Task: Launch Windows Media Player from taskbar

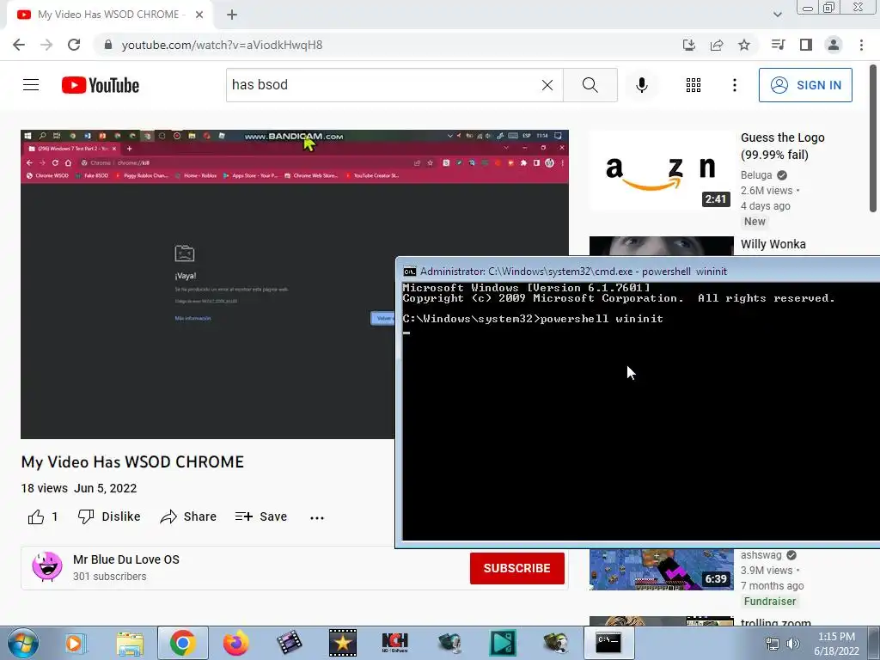Action: coord(76,643)
